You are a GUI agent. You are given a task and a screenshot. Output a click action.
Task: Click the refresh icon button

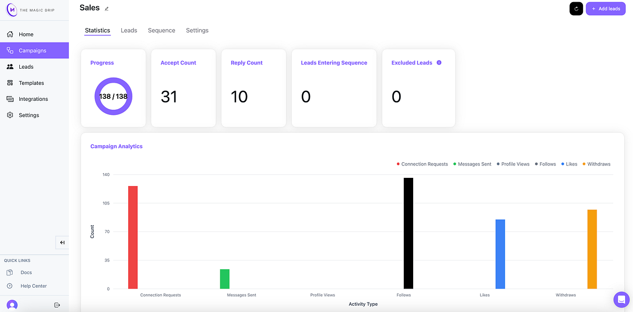click(576, 8)
